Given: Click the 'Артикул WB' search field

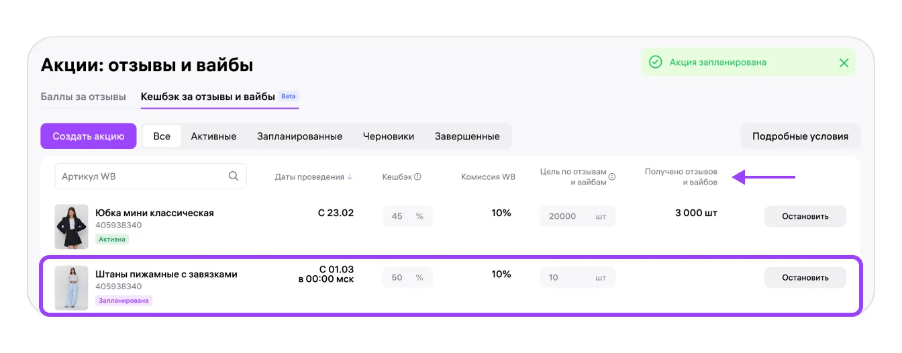Looking at the screenshot, I should [150, 176].
